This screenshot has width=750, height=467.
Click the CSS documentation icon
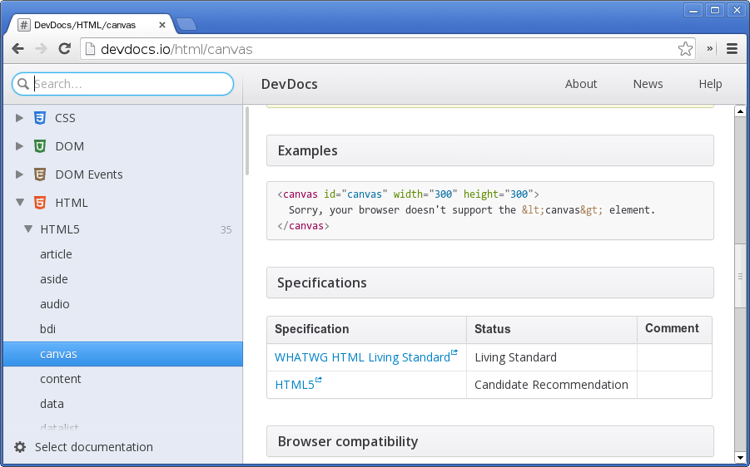coord(40,118)
